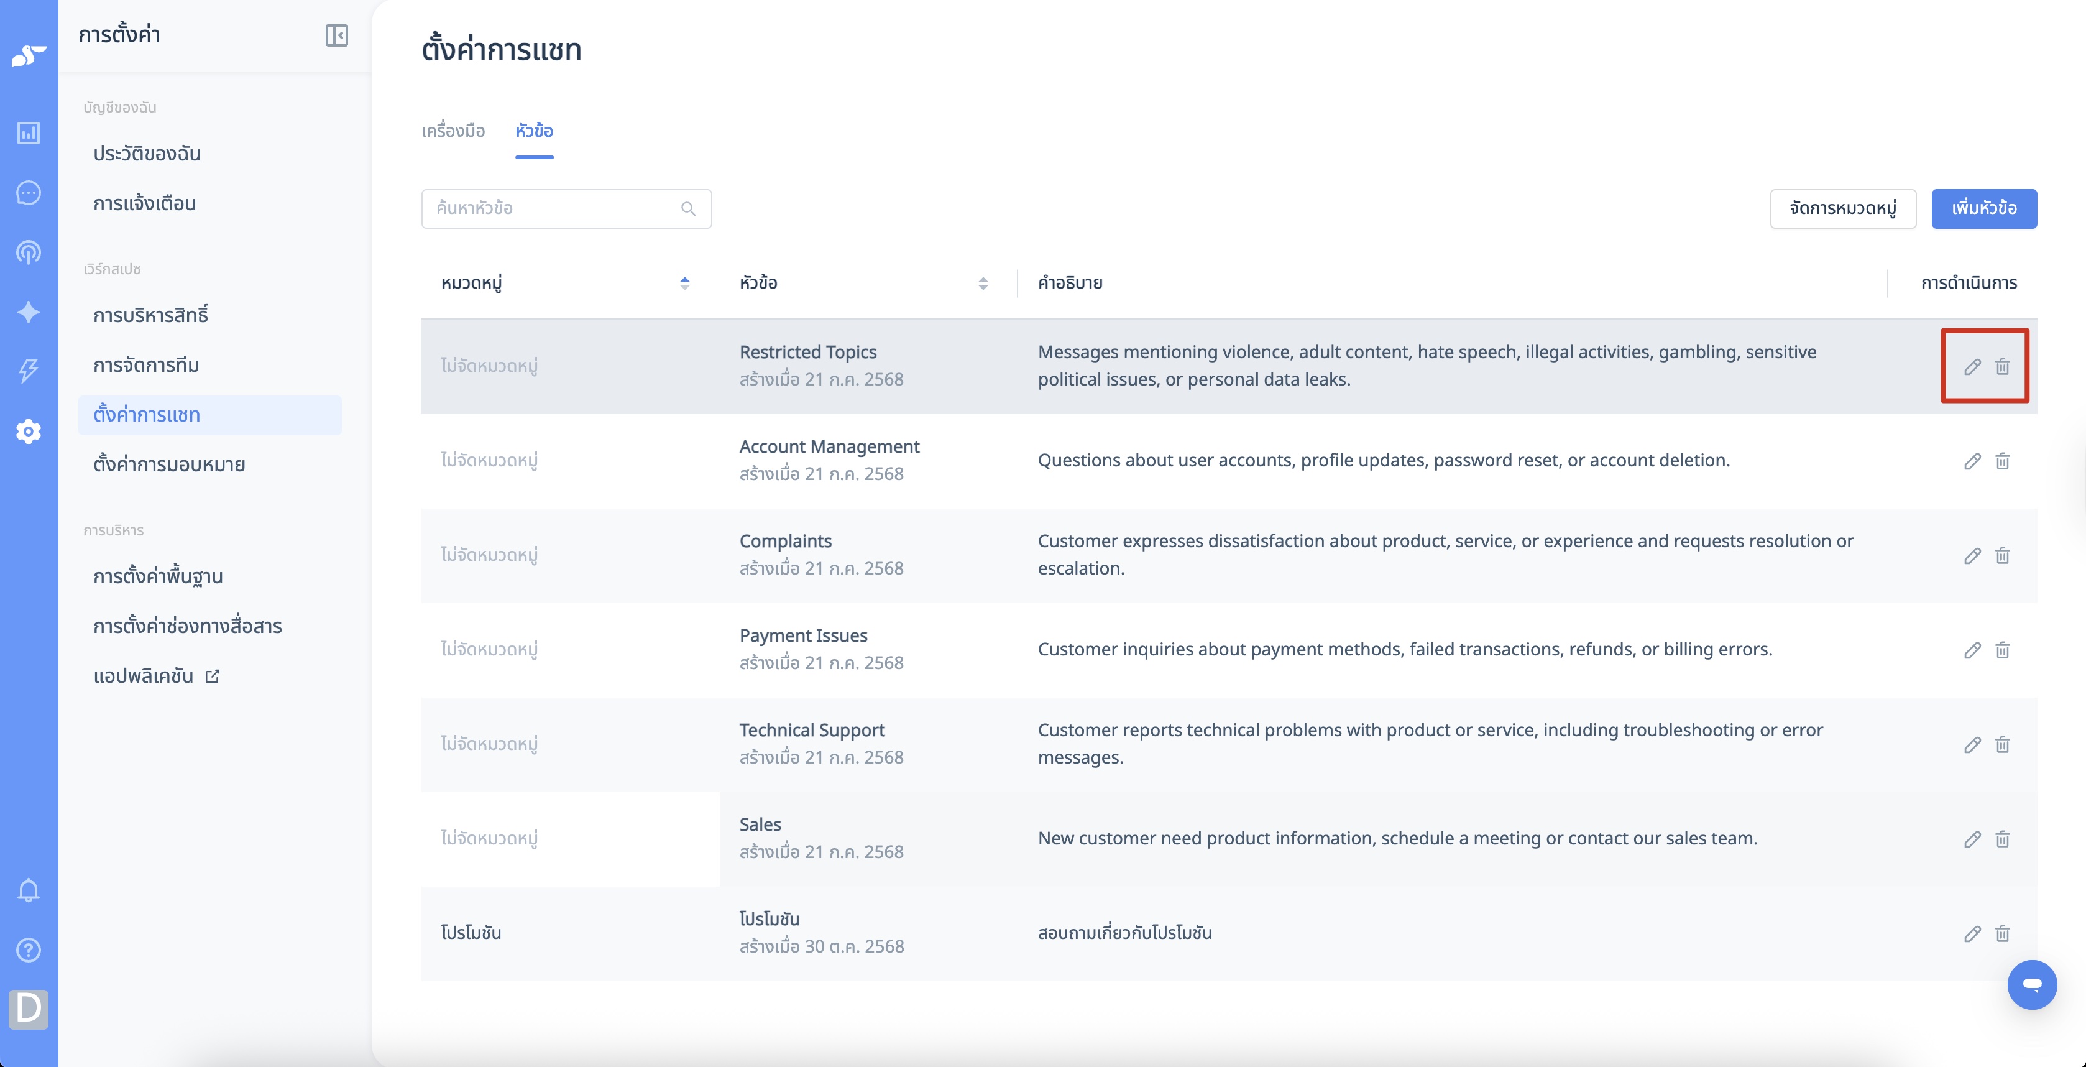Open การบริหารสิทธิ์ settings

(150, 315)
